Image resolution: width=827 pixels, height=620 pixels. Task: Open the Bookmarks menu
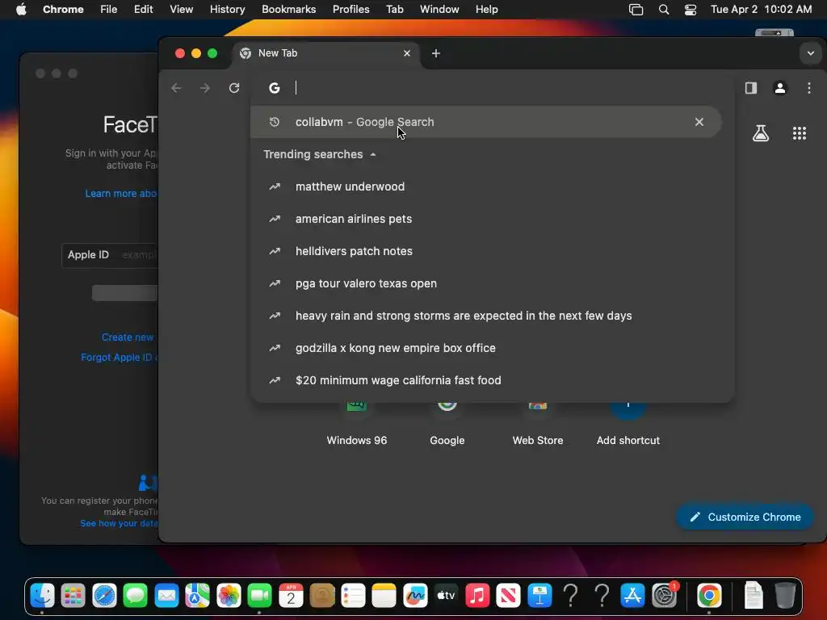tap(288, 10)
